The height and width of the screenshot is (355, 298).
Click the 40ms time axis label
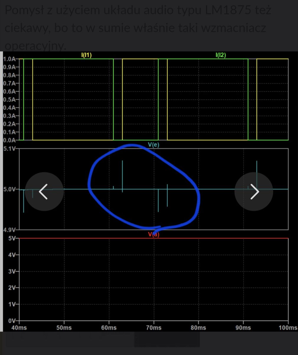19,328
